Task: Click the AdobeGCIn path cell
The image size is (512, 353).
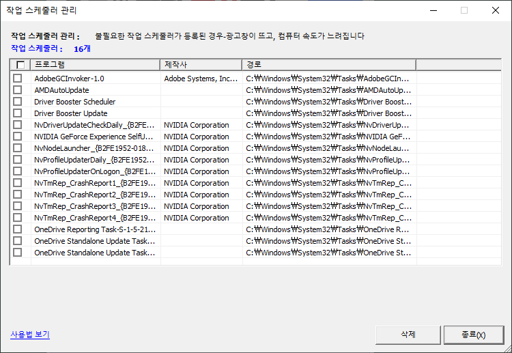Action: [328, 79]
